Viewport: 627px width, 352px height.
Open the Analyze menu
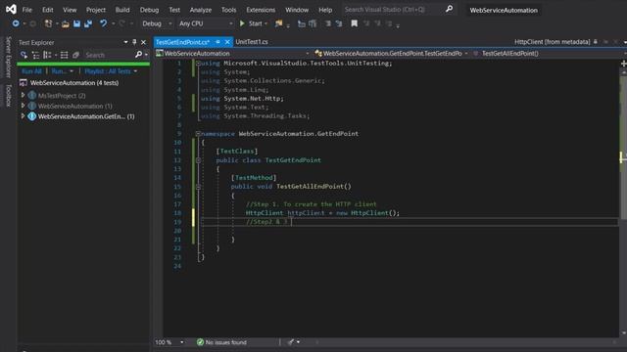click(201, 10)
